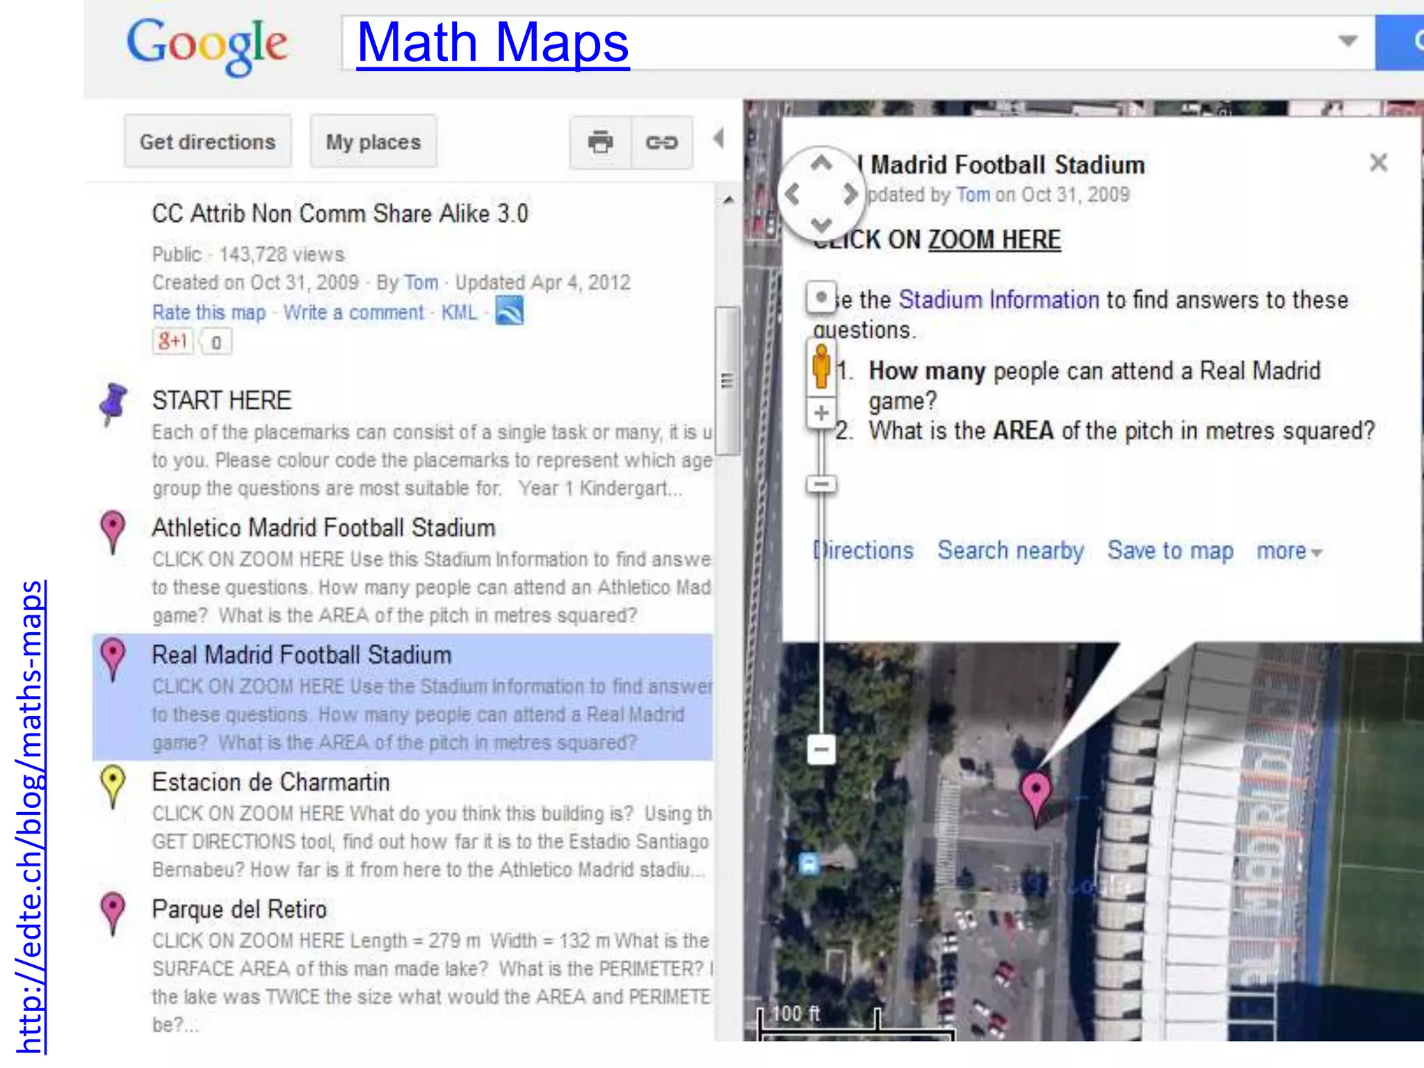Close the info window

tap(1378, 163)
